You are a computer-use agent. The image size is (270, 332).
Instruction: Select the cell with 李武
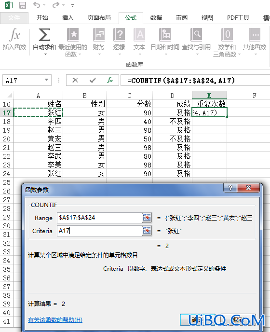pos(38,156)
